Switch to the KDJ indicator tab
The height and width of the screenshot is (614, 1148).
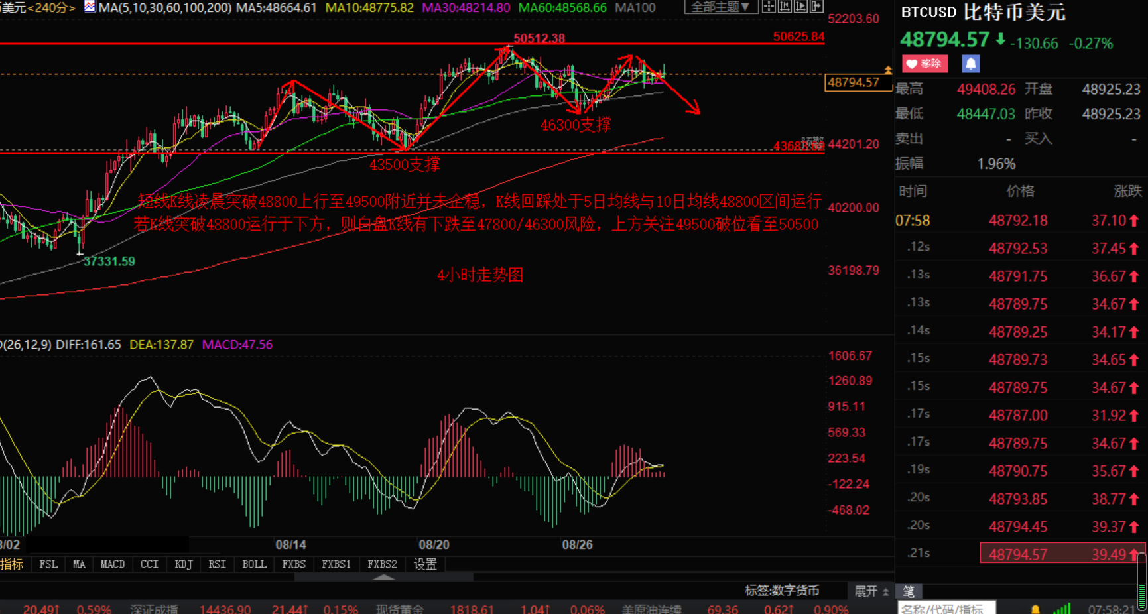pyautogui.click(x=183, y=564)
